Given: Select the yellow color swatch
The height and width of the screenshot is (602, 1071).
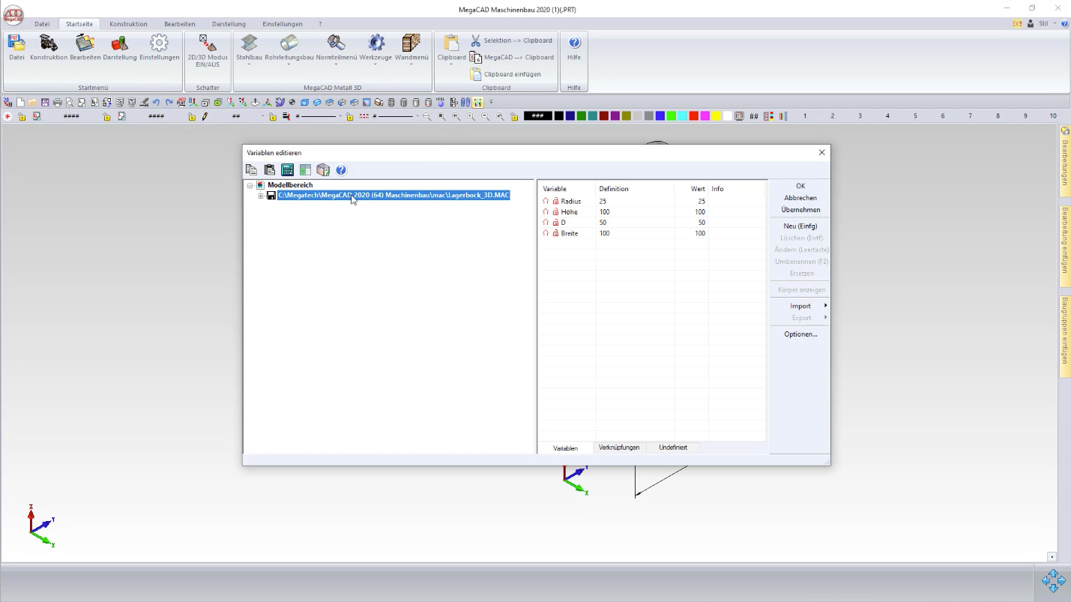Looking at the screenshot, I should click(716, 116).
